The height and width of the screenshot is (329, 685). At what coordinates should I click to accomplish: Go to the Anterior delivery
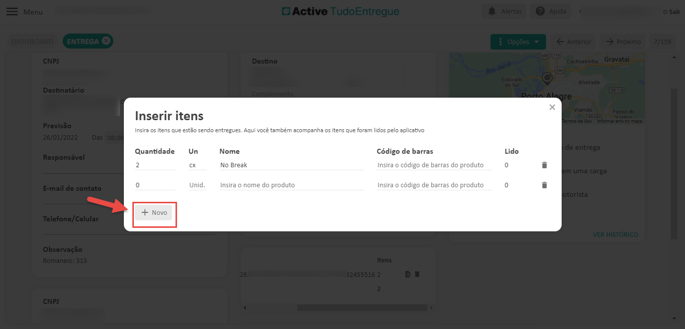tap(574, 42)
